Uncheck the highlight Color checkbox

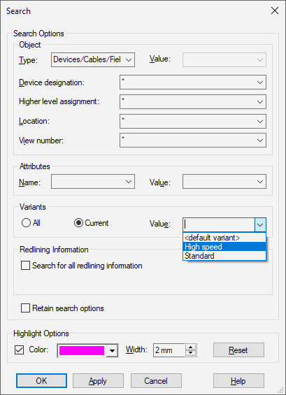tap(20, 350)
